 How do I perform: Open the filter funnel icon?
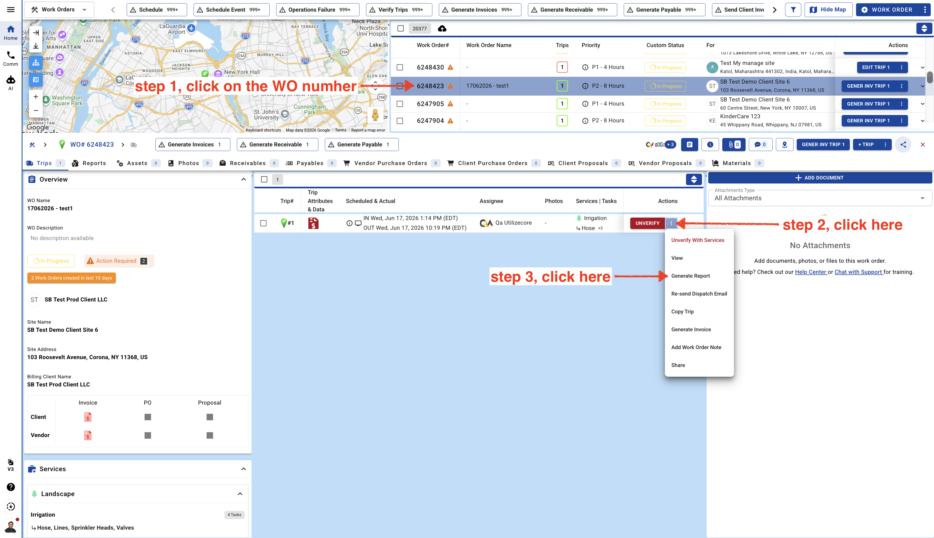tap(793, 10)
